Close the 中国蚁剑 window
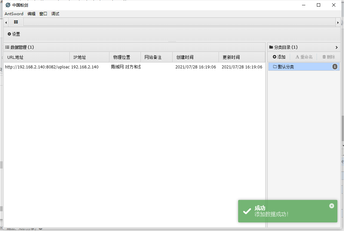The height and width of the screenshot is (231, 344). [x=334, y=5]
